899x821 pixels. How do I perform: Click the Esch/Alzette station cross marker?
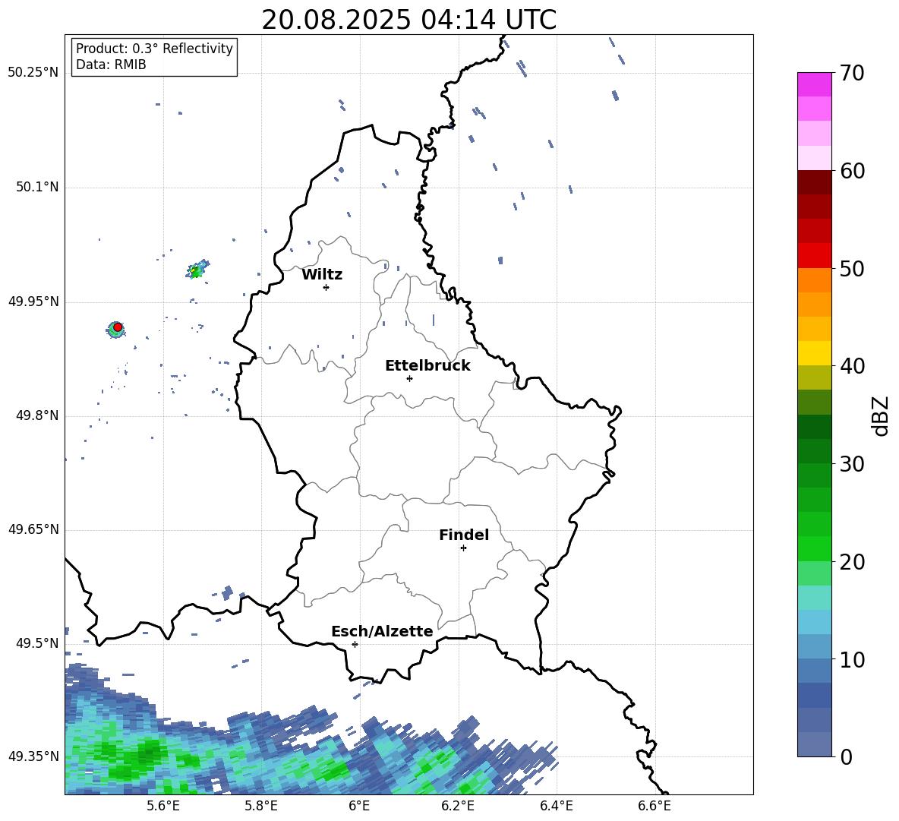click(x=355, y=644)
